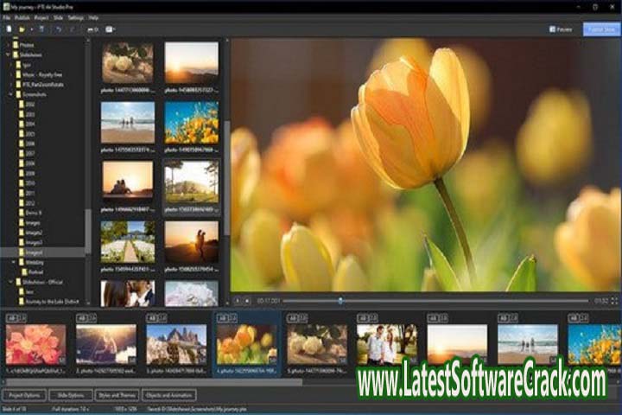Select the tulip slide in the slide list
The height and width of the screenshot is (415, 622).
pos(246,344)
